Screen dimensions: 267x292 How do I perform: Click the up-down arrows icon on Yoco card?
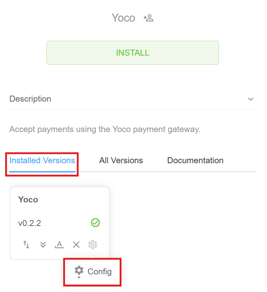(26, 244)
